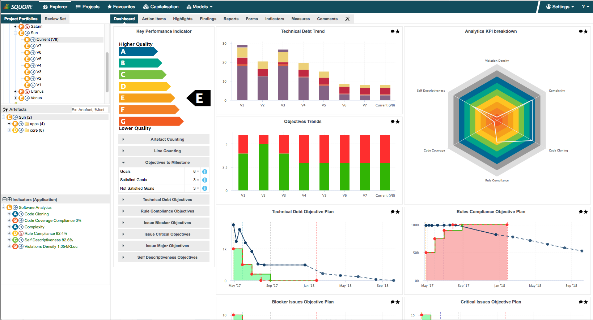Image resolution: width=593 pixels, height=320 pixels.
Task: Toggle favourite star on Analytics KPI breakdown
Action: click(586, 32)
